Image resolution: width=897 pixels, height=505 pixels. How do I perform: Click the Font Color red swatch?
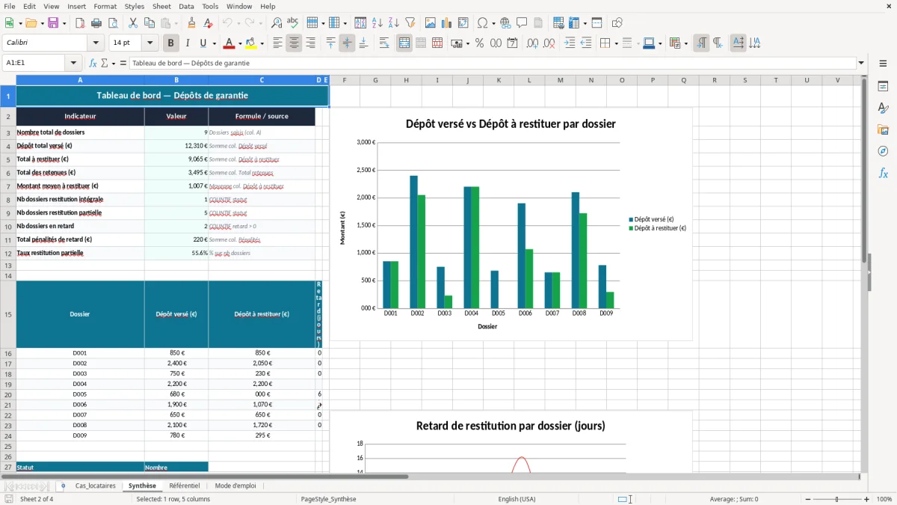(229, 43)
